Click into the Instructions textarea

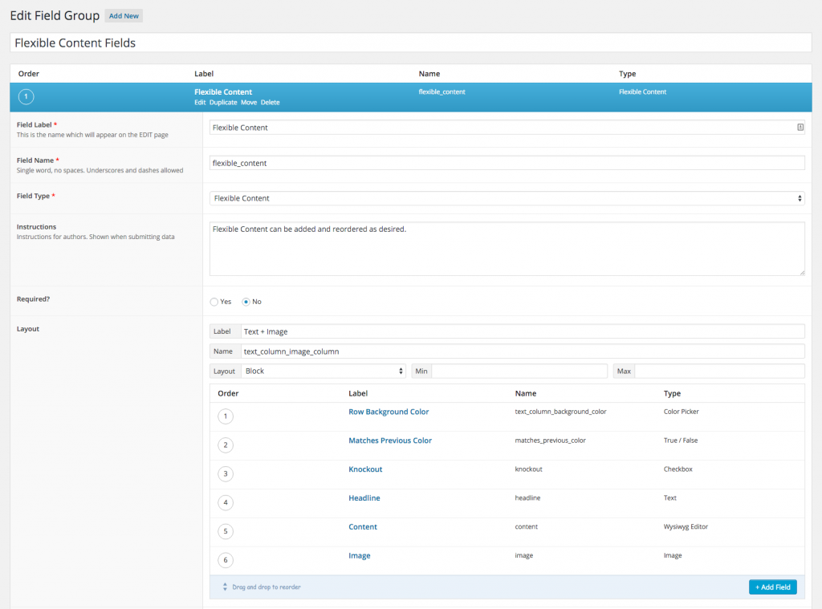(507, 249)
